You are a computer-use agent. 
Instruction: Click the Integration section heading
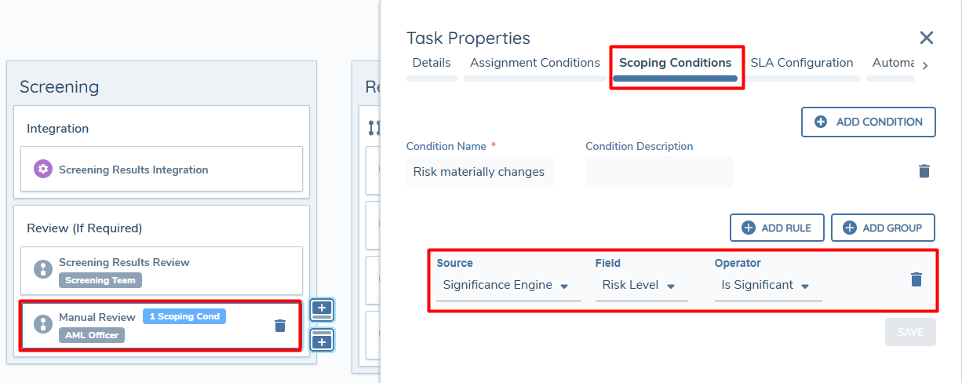(x=58, y=128)
